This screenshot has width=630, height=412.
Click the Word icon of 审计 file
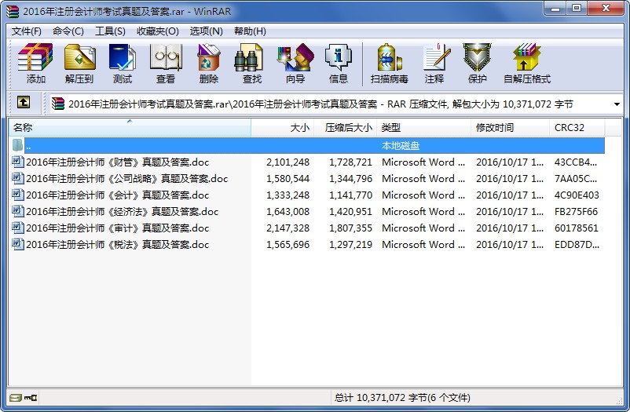(17, 228)
